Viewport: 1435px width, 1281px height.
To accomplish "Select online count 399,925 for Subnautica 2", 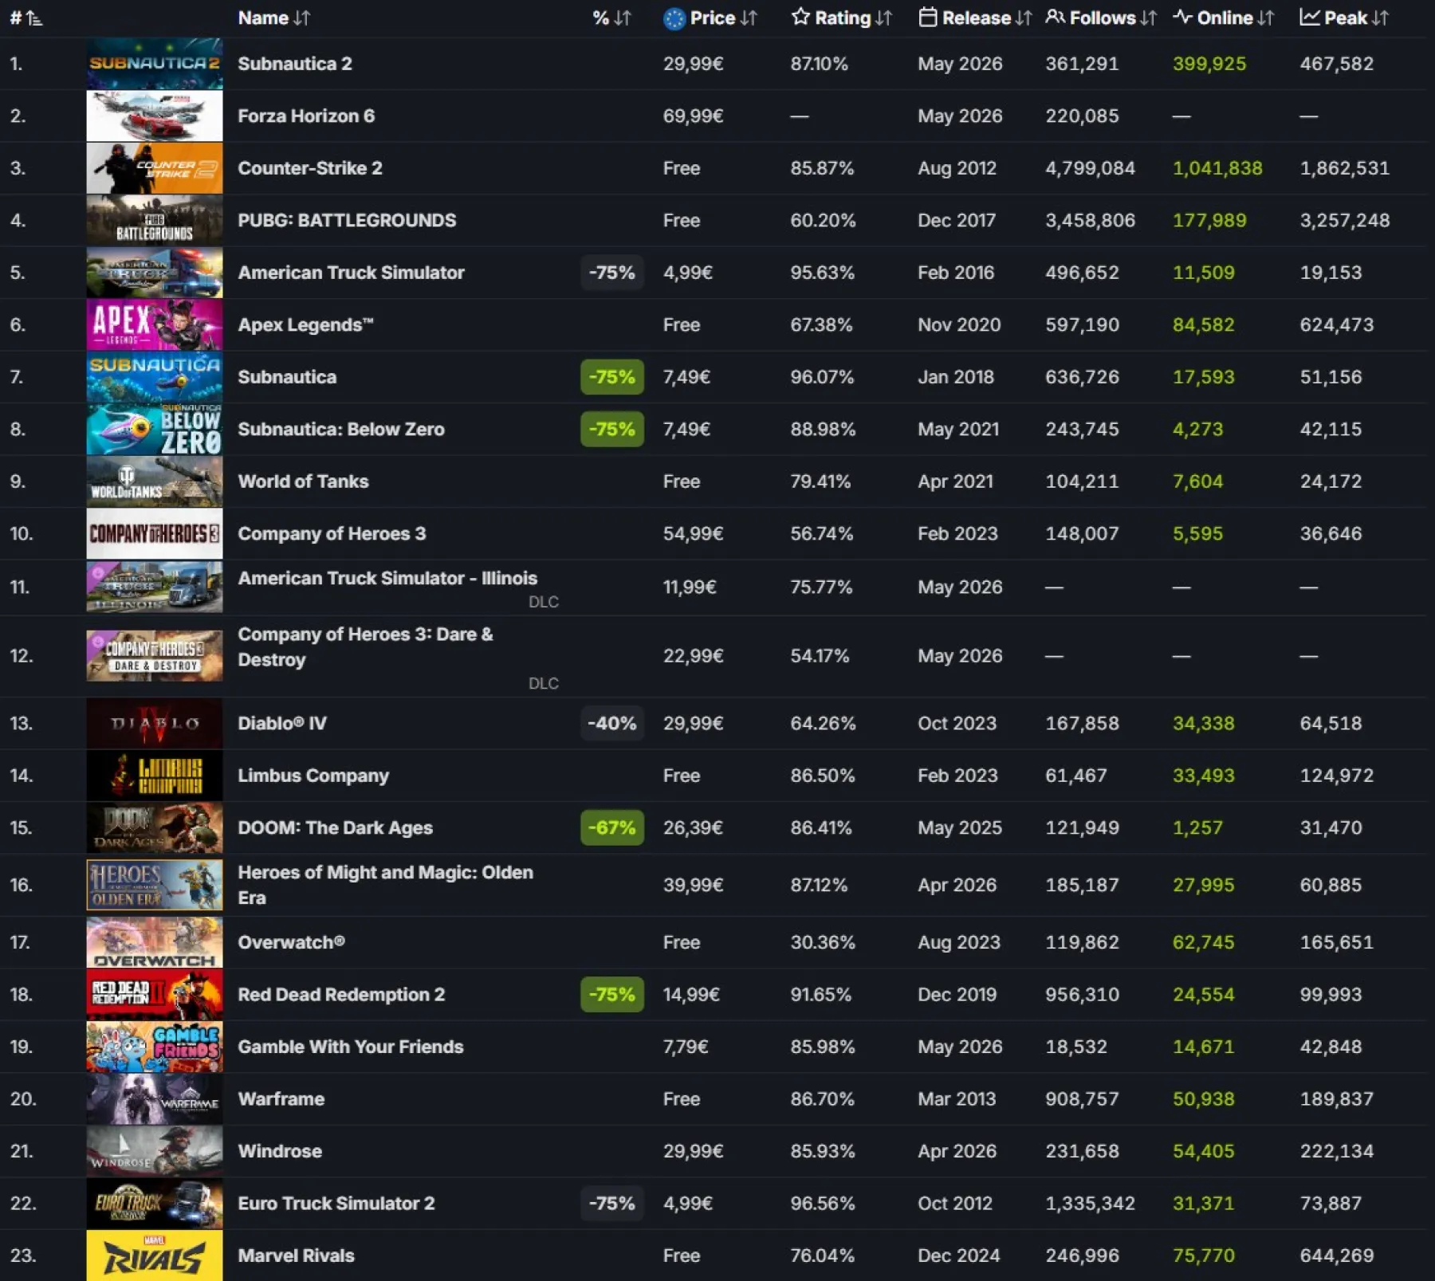I will pyautogui.click(x=1209, y=64).
